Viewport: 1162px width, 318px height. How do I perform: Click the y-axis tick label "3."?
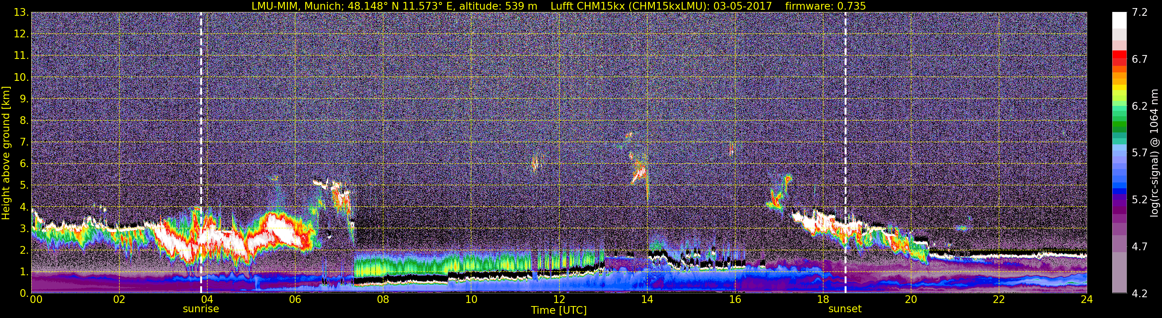24,228
